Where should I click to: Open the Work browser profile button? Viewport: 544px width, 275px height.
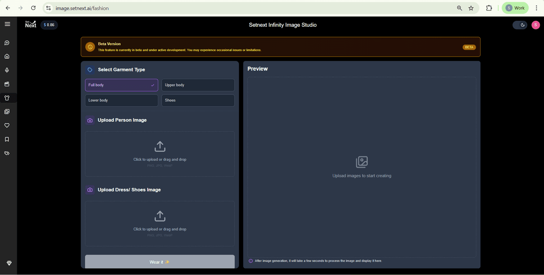coord(515,8)
